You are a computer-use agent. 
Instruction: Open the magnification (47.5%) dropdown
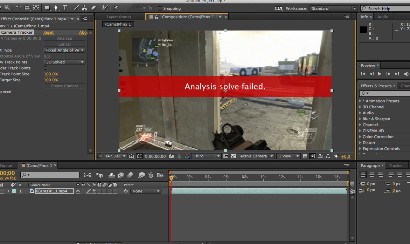pyautogui.click(x=115, y=156)
